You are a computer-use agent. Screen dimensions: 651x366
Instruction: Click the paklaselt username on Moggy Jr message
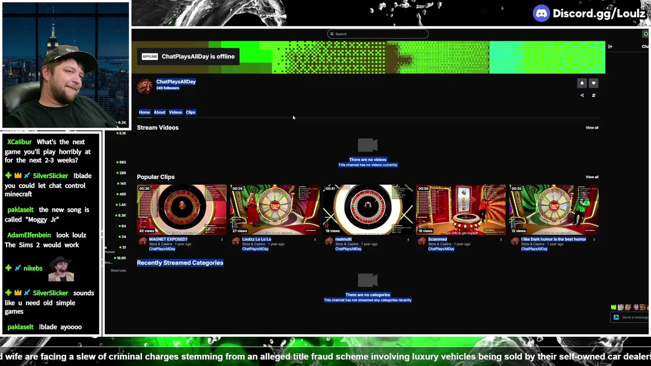click(x=20, y=209)
